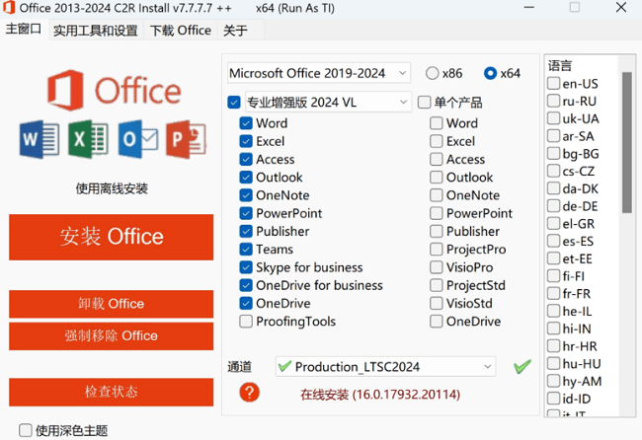
Task: Enable the en-US language checkbox
Action: pyautogui.click(x=553, y=84)
